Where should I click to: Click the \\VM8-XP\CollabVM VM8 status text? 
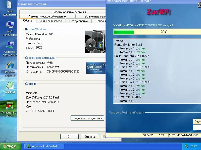183,135
